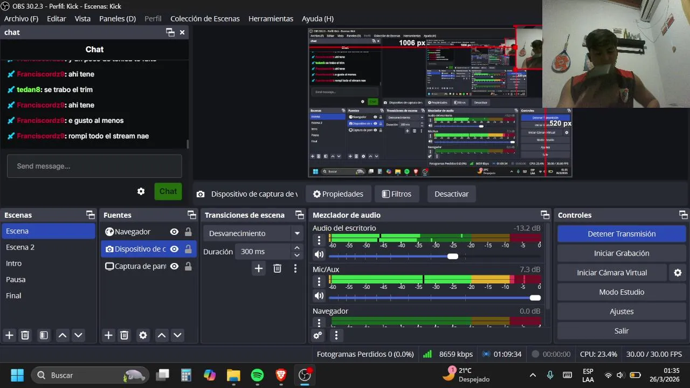Viewport: 690px width, 388px height.
Task: Open the Desvanecimiento transition dropdown
Action: click(x=253, y=233)
